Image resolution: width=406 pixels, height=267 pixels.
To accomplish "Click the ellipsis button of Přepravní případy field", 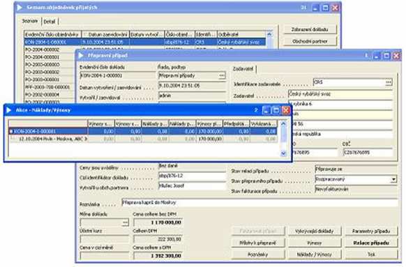I will click(222, 75).
